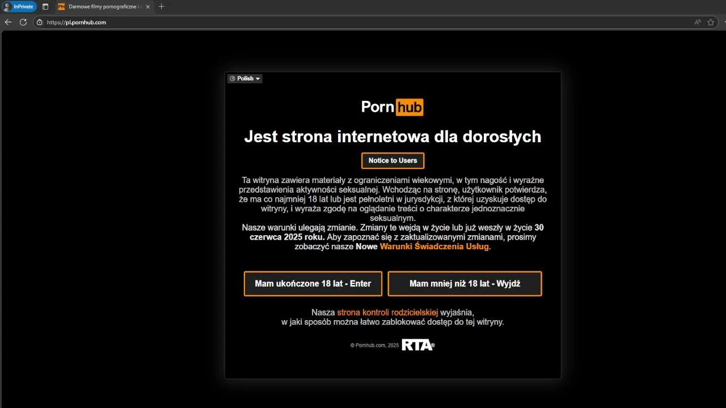The height and width of the screenshot is (408, 726).
Task: Open the tab actions menu icon
Action: pyautogui.click(x=45, y=7)
